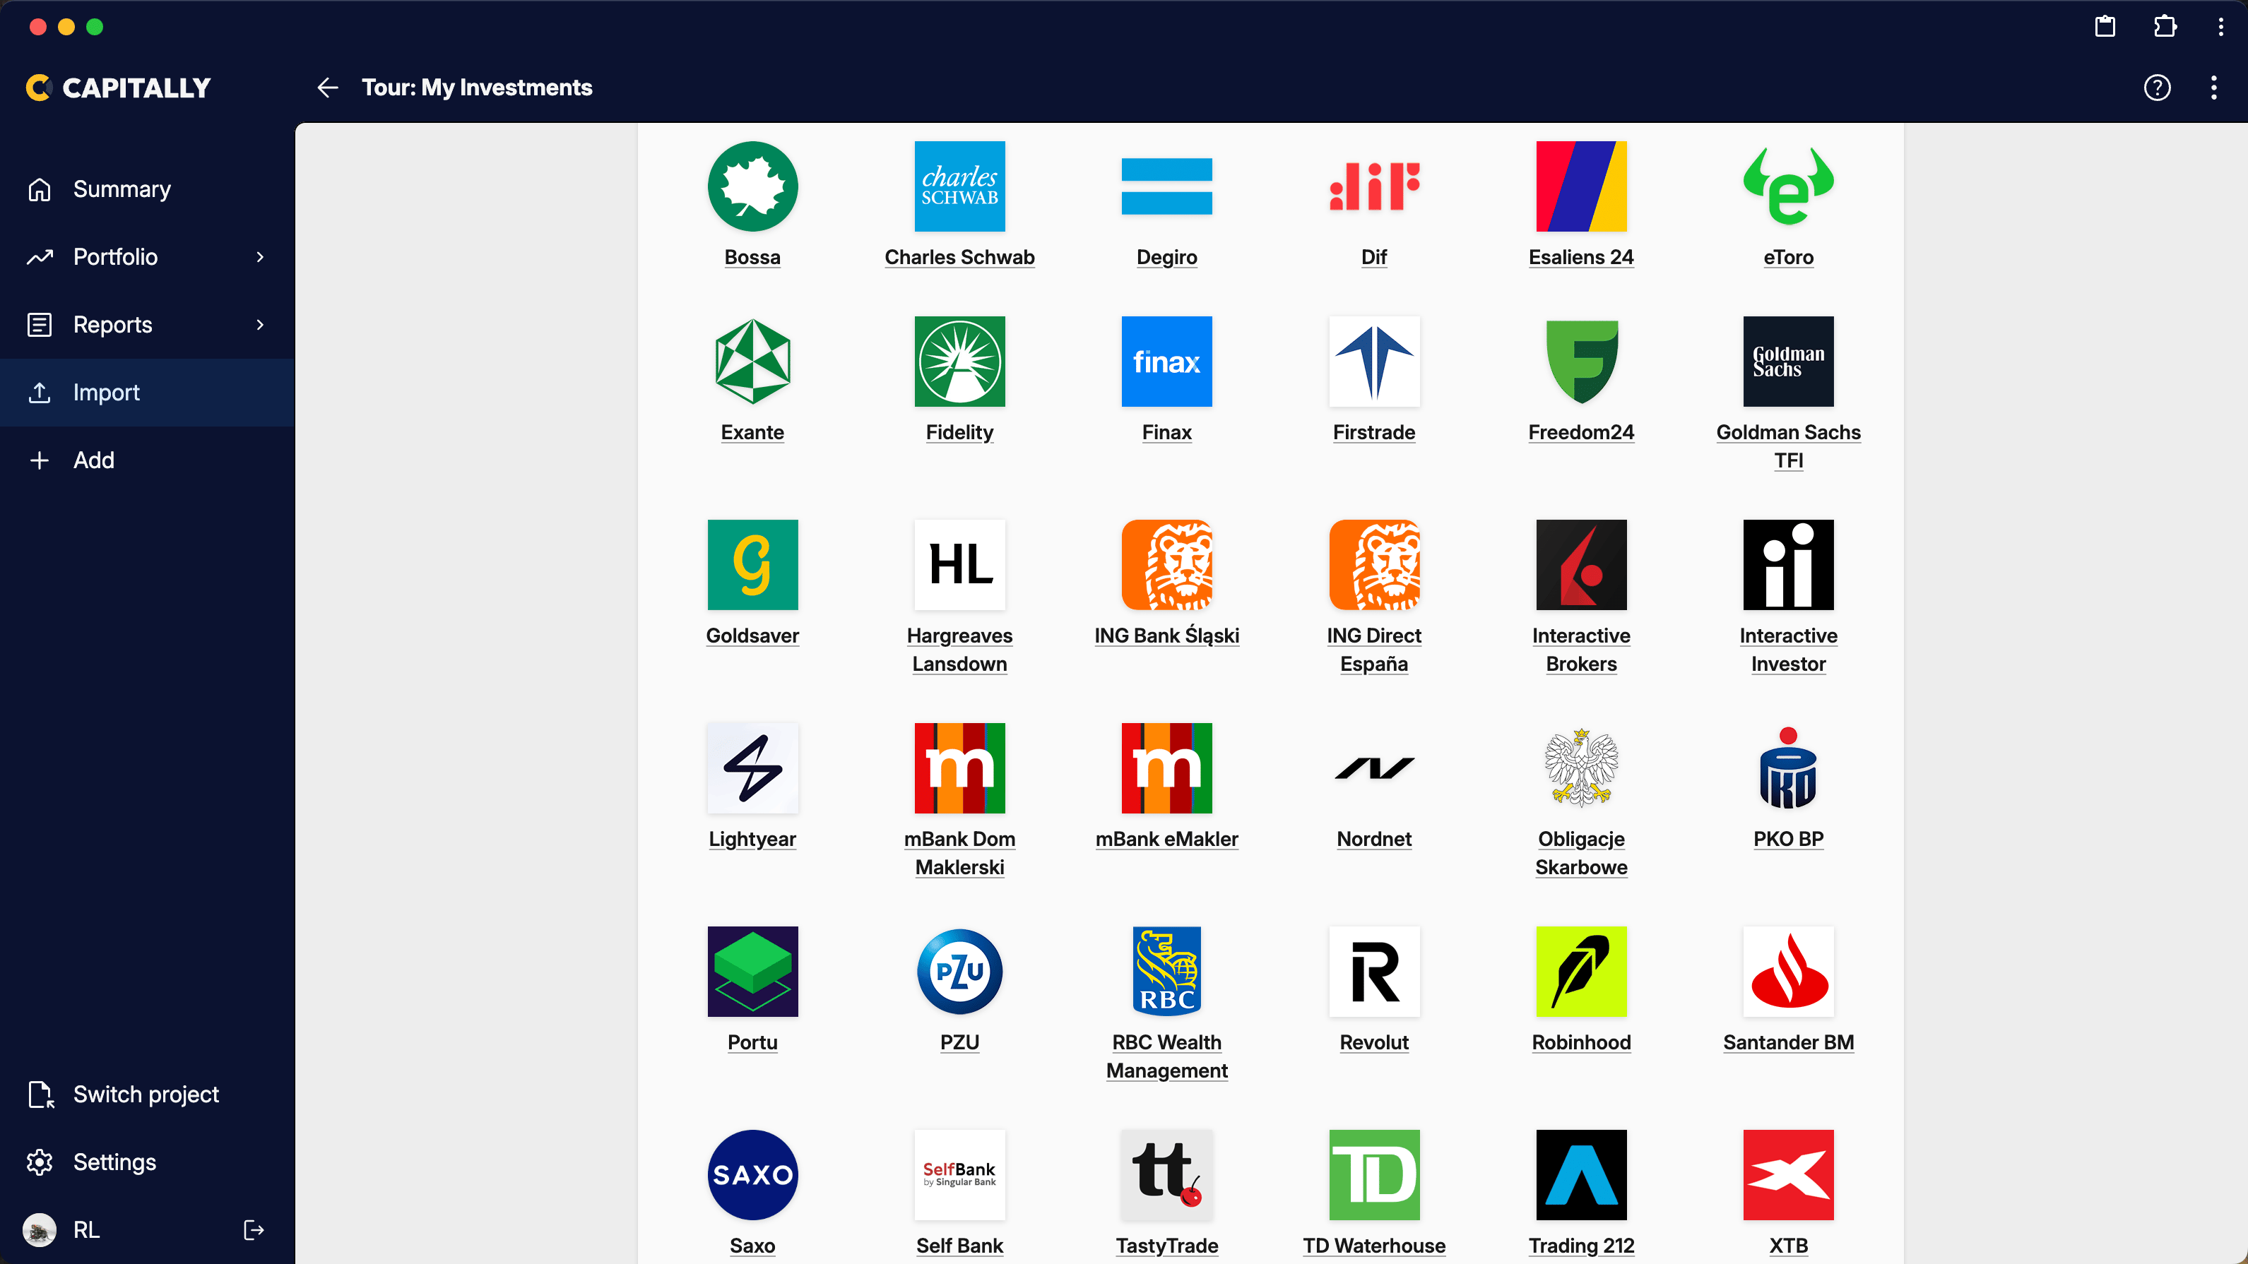Screen dimensions: 2248x1264
Task: Select the Freedom24 green shield logo
Action: tap(1580, 362)
